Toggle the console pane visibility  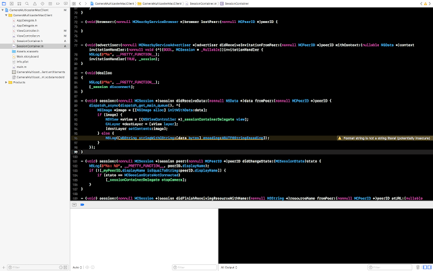430,268
